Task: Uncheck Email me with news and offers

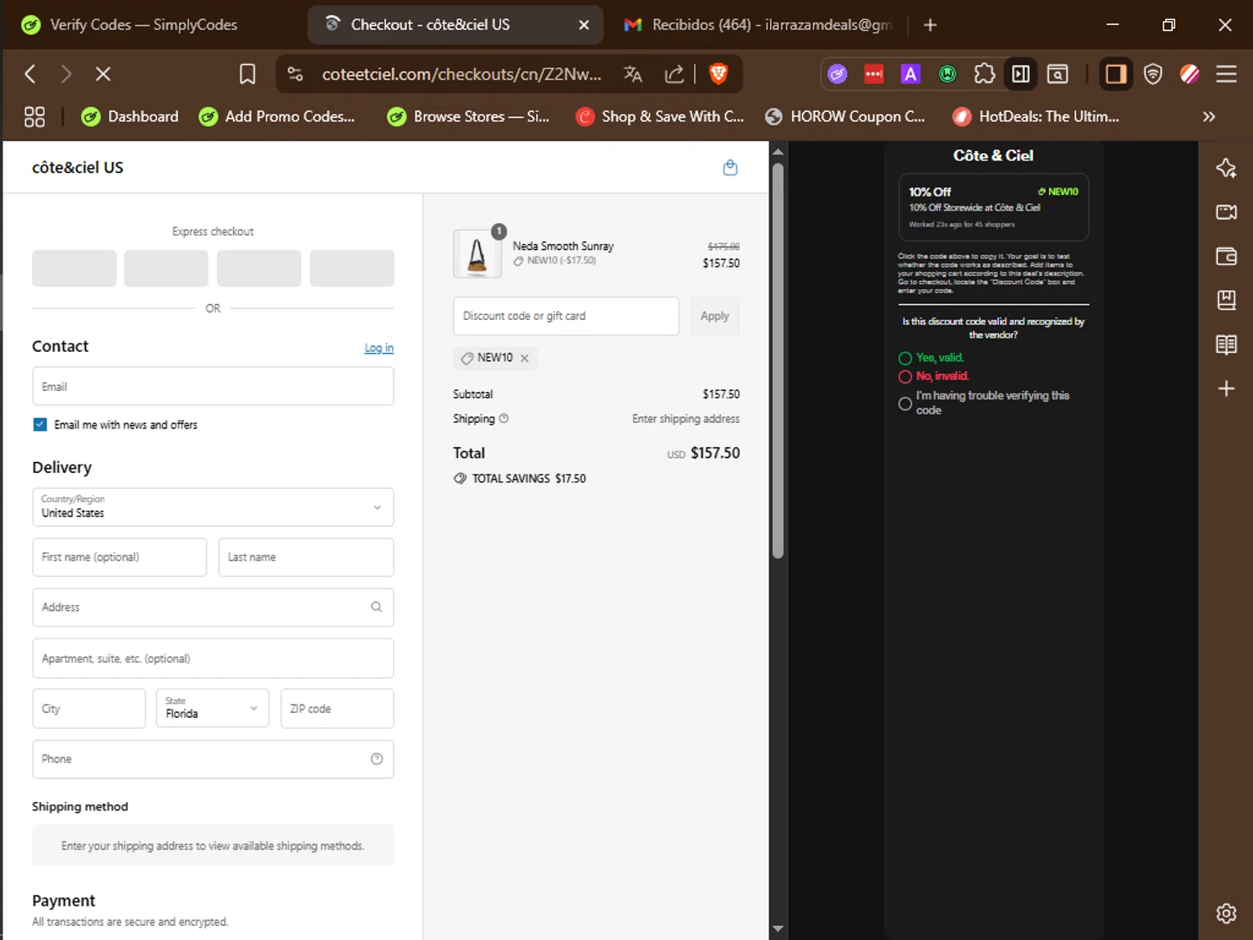Action: tap(40, 424)
